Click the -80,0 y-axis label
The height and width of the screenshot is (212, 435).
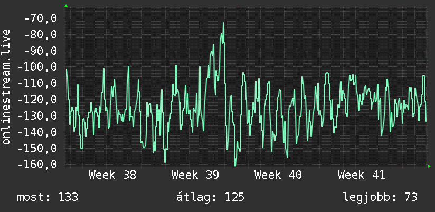coord(41,35)
